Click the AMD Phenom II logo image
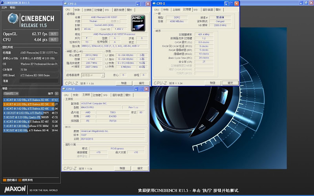The image size is (314, 196). pos(138,23)
